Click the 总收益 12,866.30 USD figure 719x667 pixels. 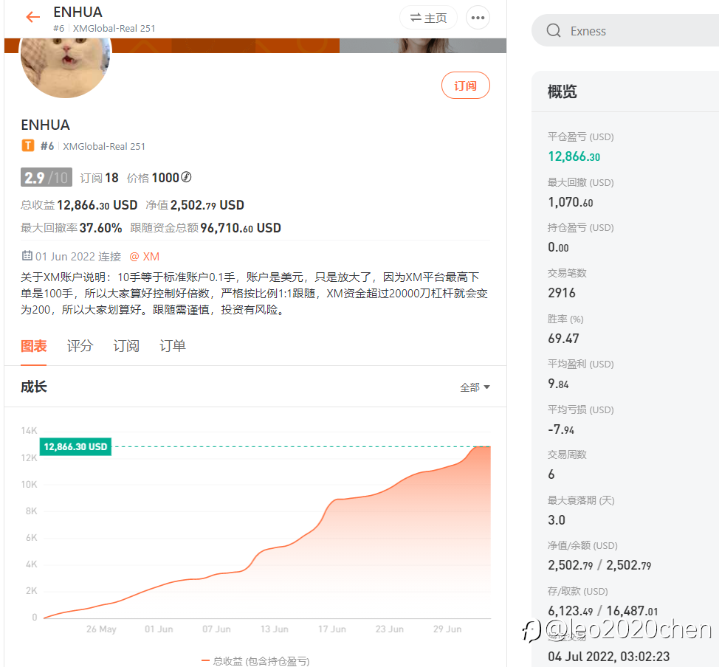click(79, 205)
